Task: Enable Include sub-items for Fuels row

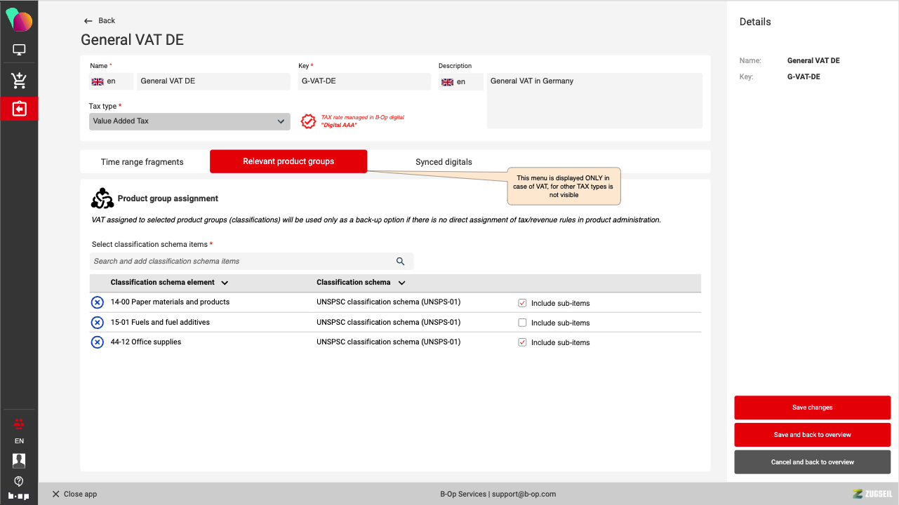Action: tap(522, 323)
